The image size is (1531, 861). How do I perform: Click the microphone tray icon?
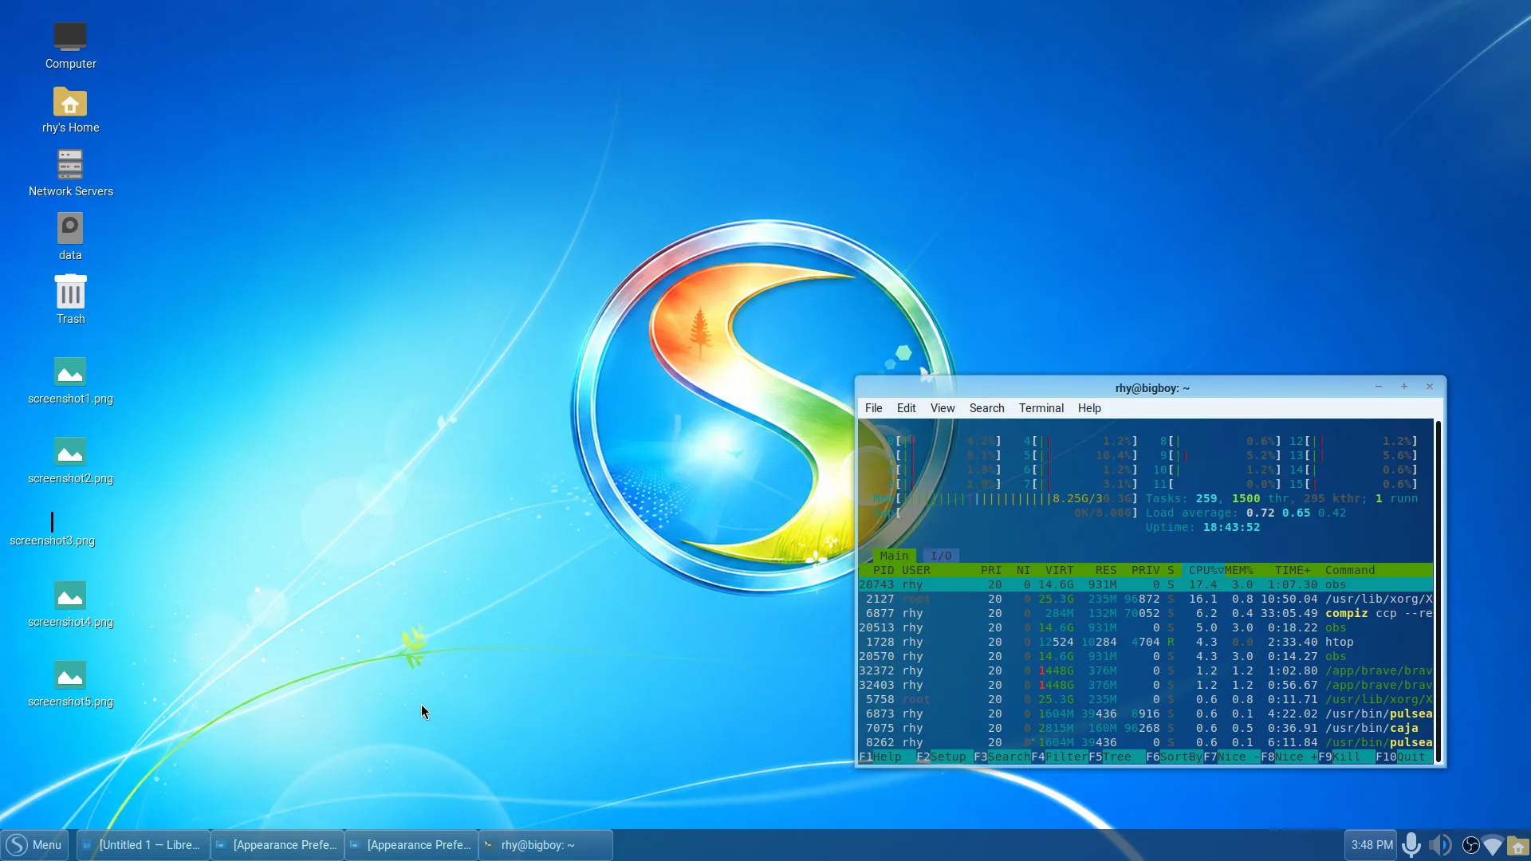pyautogui.click(x=1412, y=845)
